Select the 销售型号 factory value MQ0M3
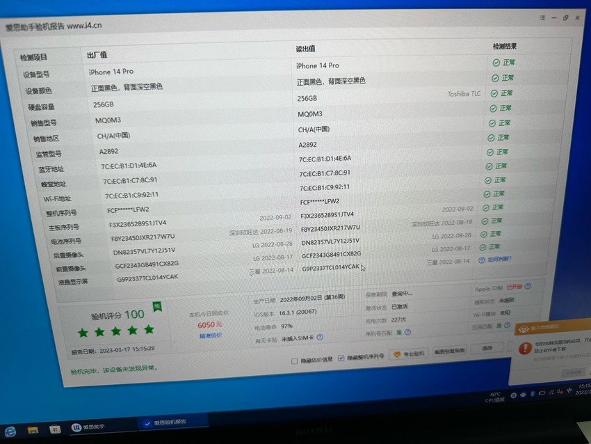Screen dimensions: 591x444 (x=108, y=120)
